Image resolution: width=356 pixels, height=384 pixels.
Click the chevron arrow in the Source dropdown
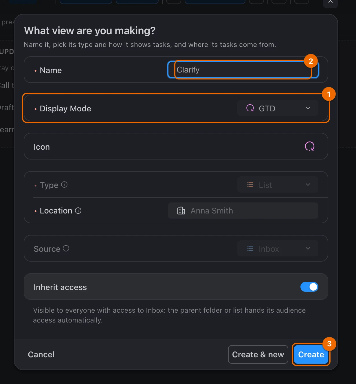[x=308, y=248]
